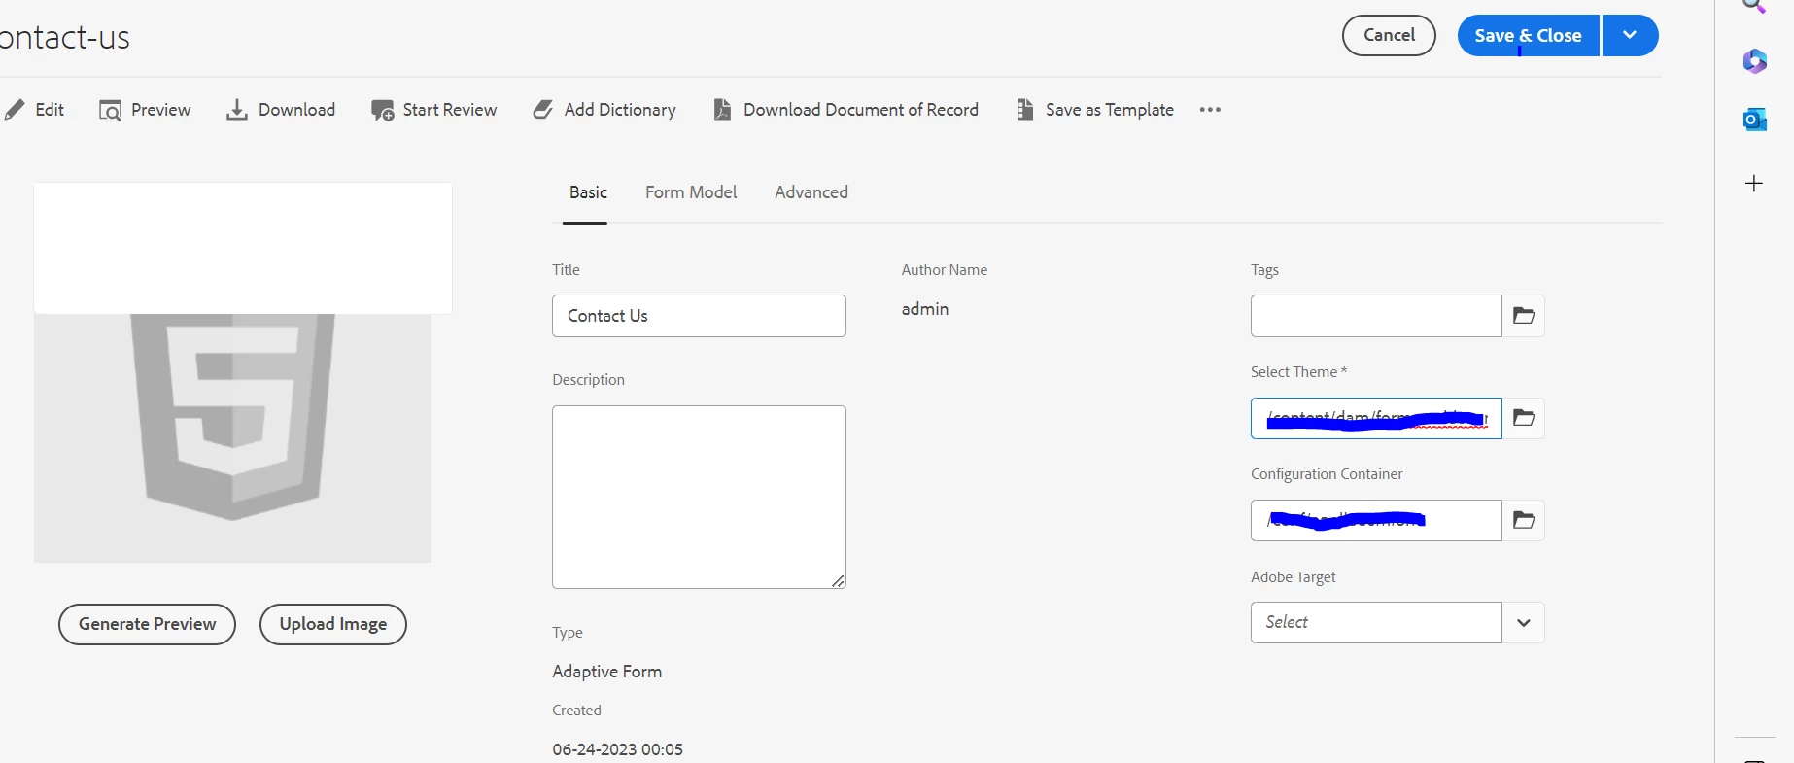
Task: Click the Edit pencil icon
Action: click(x=15, y=110)
